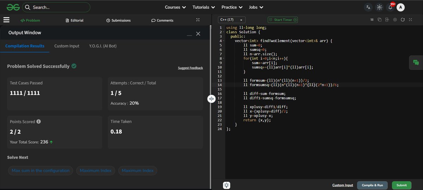The image size is (423, 190).
Task: Toggle editor fullscreen icon
Action: pyautogui.click(x=410, y=20)
